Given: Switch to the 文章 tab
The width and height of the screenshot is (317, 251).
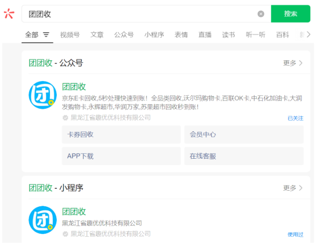Looking at the screenshot, I should tap(97, 35).
